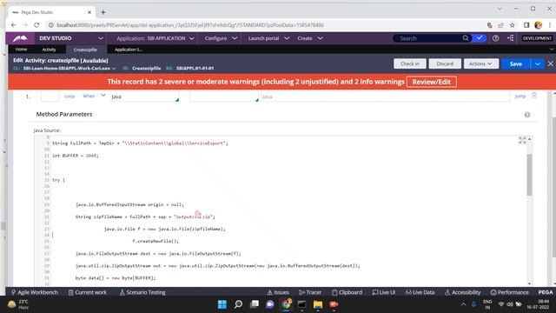Screen dimensions: 556x313
Task: Click the 'f.createNewFile();' code line
Action: point(156,241)
